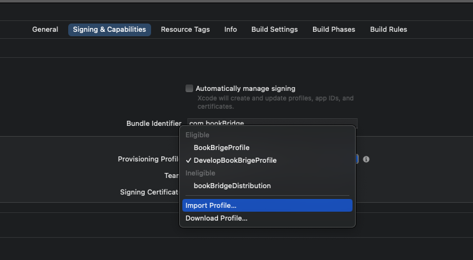The height and width of the screenshot is (260, 473).
Task: Open the Resource Tags tab
Action: (185, 29)
